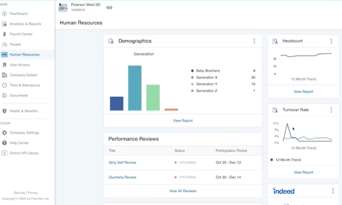Screen dimensions: 342x205
Task: Go to Time & Attendance
Action: coord(25,85)
